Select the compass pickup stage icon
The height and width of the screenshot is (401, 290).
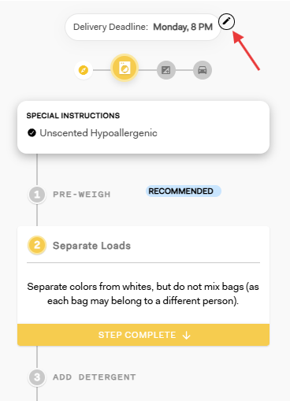point(84,70)
